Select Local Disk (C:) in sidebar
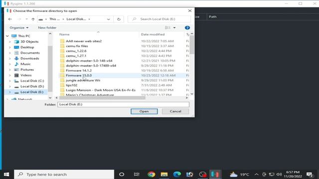Viewport: 319px width, 179px height. [x=32, y=81]
